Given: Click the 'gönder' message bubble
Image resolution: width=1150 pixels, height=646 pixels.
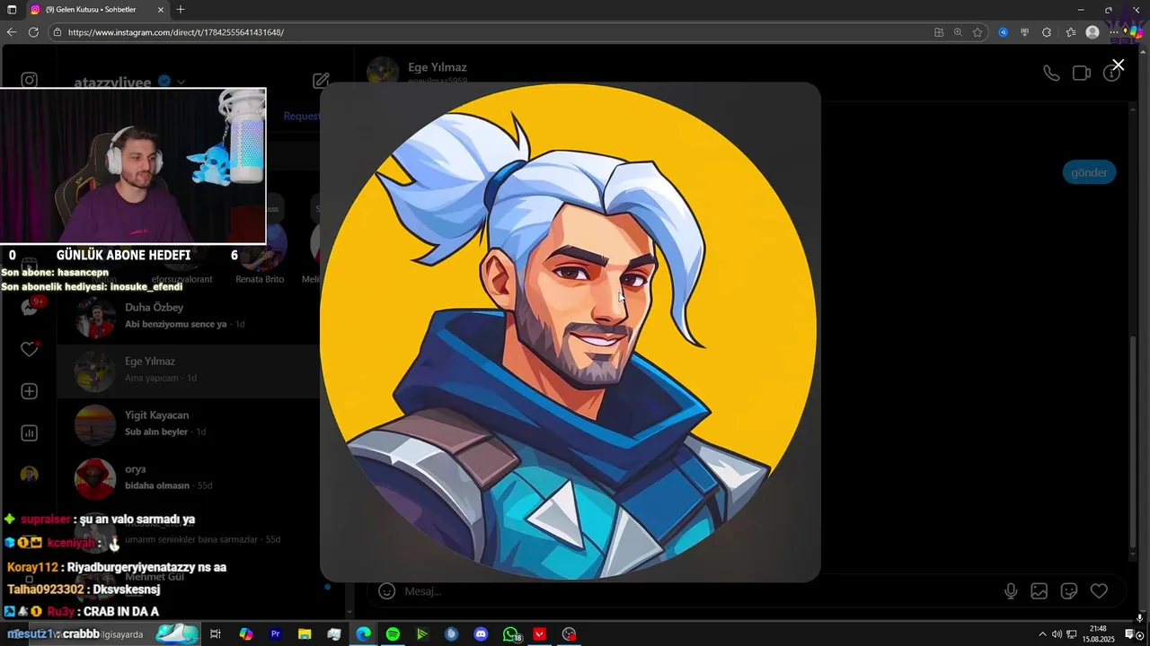Looking at the screenshot, I should [1089, 172].
